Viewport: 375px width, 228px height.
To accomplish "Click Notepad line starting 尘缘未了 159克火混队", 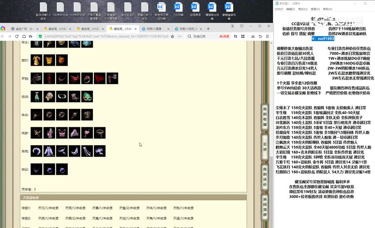I will 321,108.
